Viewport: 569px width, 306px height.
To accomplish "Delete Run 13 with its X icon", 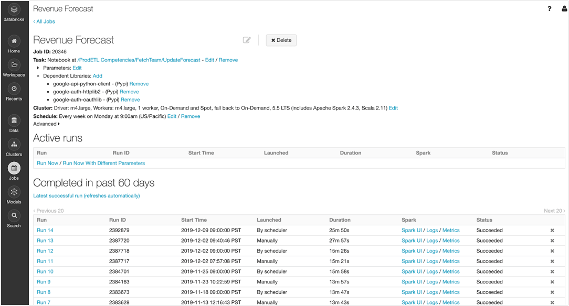I will [x=552, y=241].
